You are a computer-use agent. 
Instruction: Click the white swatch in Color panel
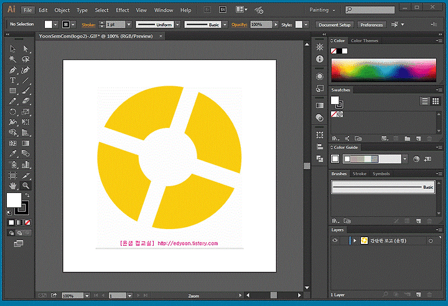coord(345,51)
